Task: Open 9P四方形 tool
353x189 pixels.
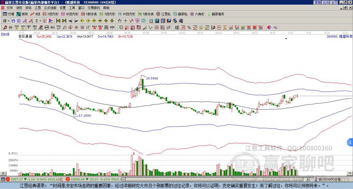Action: coord(70,14)
